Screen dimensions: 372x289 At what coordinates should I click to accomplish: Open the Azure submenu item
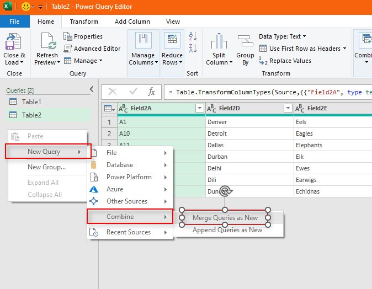pyautogui.click(x=130, y=189)
